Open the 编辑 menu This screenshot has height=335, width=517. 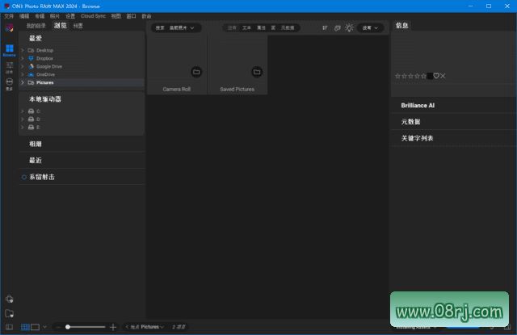(x=24, y=16)
